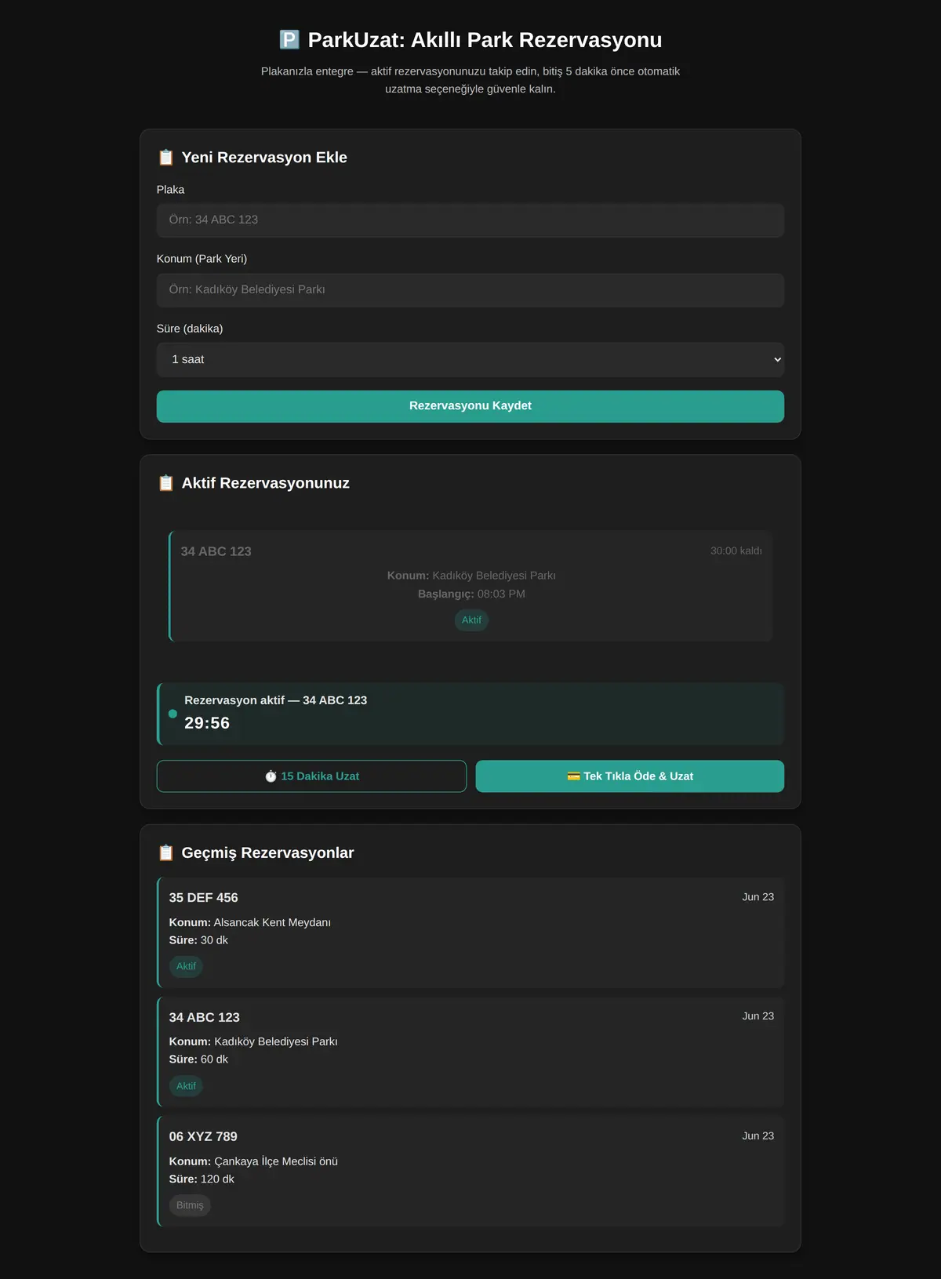Click Jun 23 date on 35 DEF 456
Screen dimensions: 941x1279
tap(758, 897)
